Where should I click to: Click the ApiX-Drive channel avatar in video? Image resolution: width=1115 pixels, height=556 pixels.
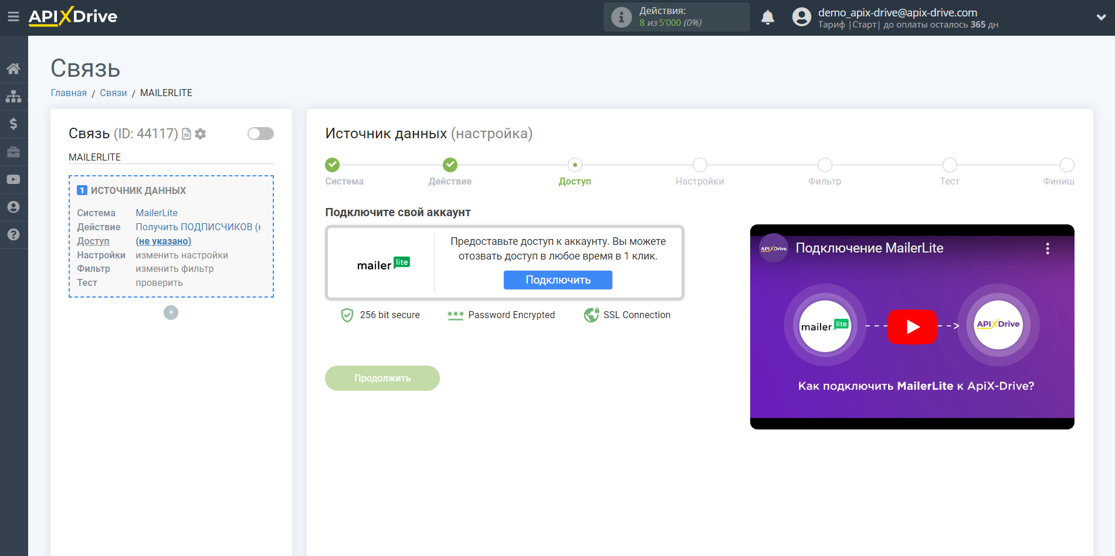[x=774, y=248]
